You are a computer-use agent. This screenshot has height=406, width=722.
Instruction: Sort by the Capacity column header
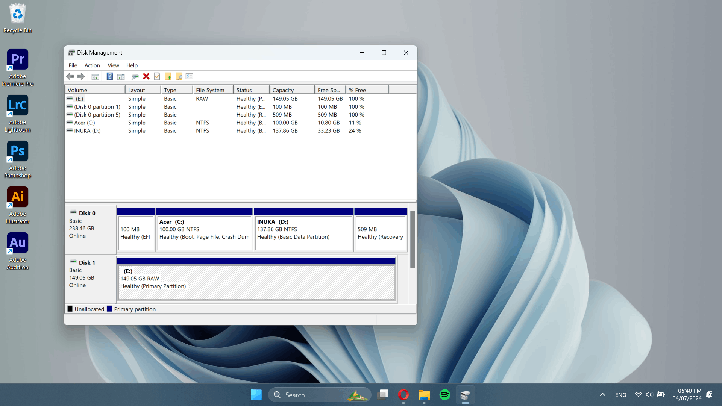(292, 90)
